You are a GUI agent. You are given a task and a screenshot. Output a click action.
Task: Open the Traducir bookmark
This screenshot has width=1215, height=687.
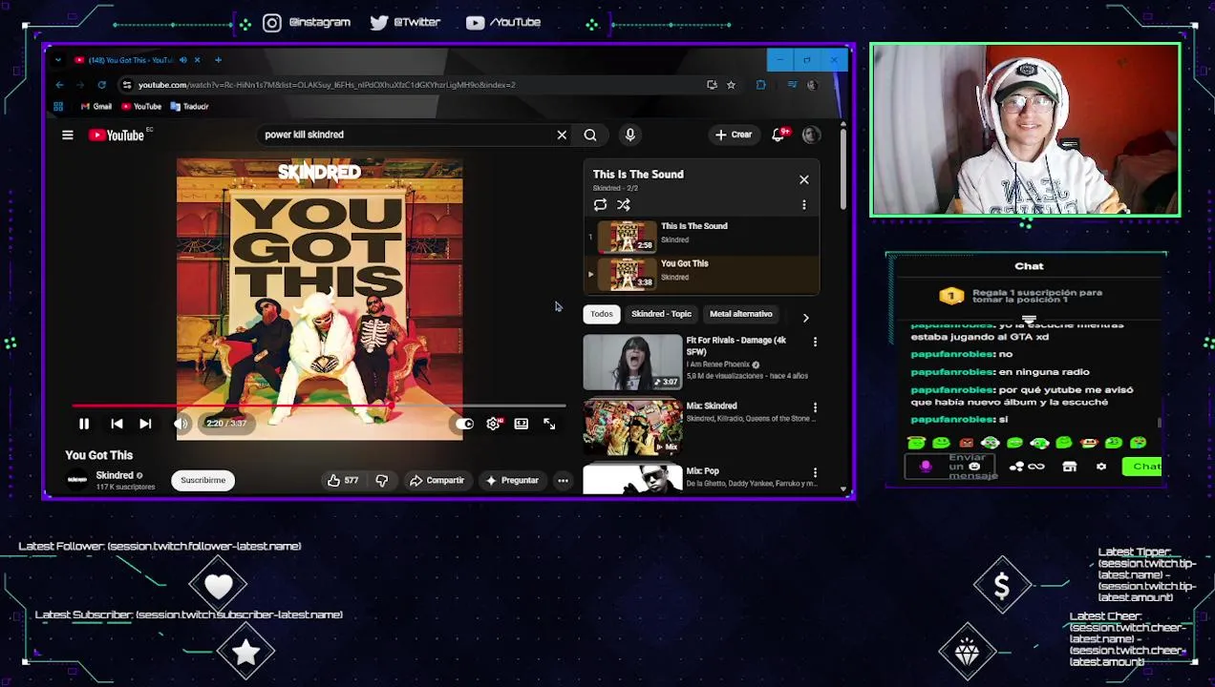(x=189, y=107)
